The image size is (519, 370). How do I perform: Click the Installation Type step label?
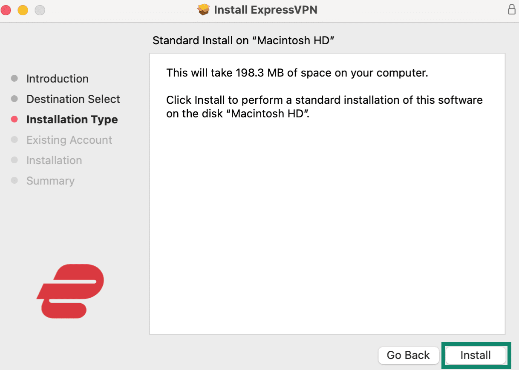(x=72, y=120)
